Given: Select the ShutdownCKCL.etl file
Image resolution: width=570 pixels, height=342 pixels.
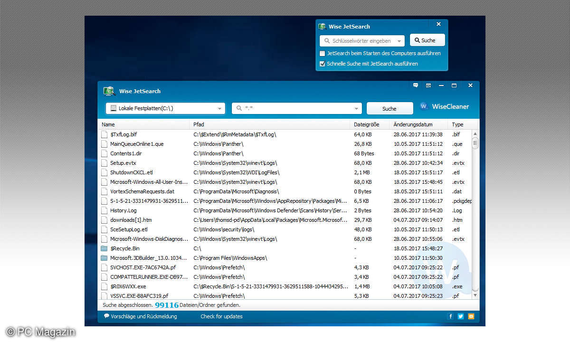Looking at the screenshot, I should 132,172.
